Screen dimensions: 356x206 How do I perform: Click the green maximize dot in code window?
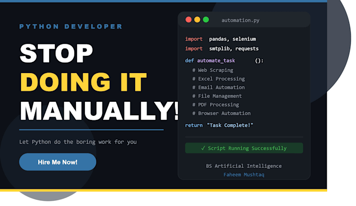pos(206,20)
